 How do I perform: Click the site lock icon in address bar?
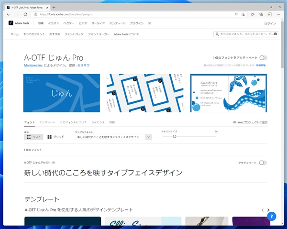[36, 14]
